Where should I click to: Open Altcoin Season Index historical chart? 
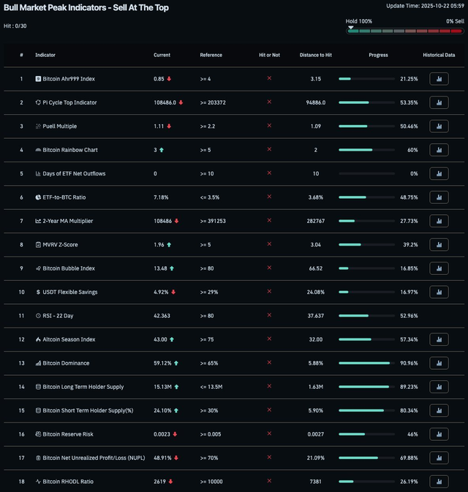[439, 339]
